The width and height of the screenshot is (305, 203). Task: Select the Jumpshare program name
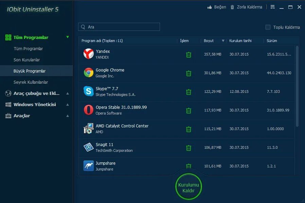pyautogui.click(x=105, y=163)
